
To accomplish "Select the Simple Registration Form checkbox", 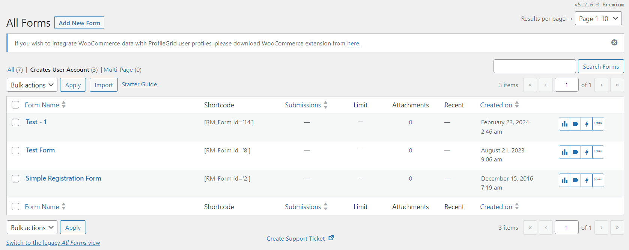I will click(x=15, y=179).
